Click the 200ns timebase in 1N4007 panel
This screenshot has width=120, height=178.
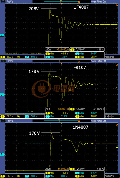coord(48,169)
